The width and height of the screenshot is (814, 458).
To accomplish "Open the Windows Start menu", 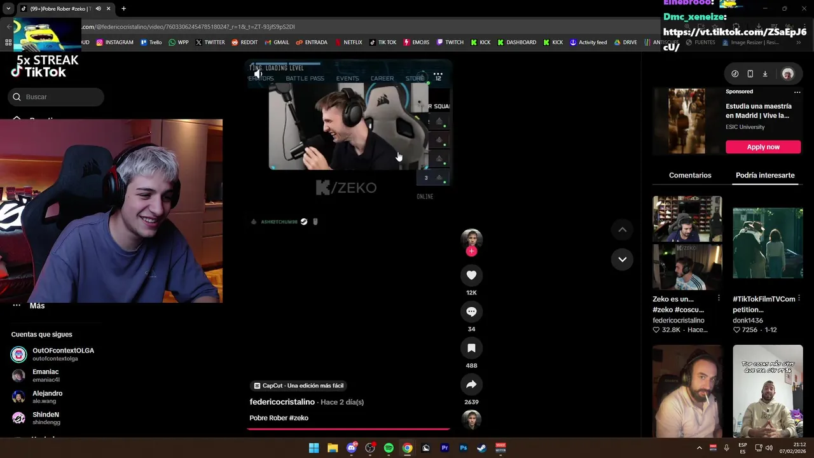I will [314, 448].
